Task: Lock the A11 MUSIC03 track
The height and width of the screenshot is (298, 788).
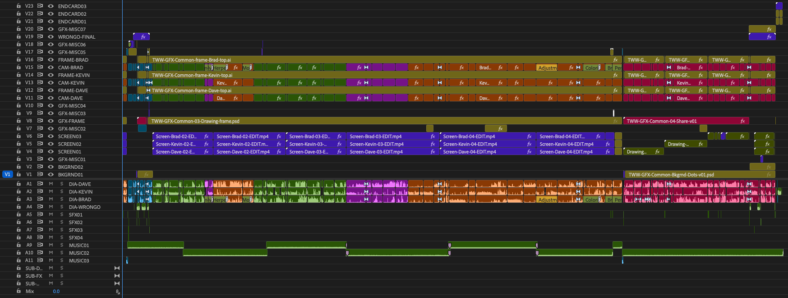Action: point(18,261)
